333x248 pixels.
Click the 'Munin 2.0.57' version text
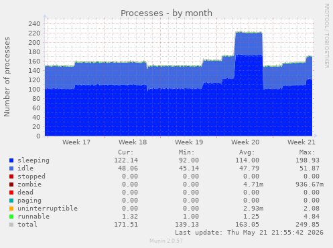point(166,241)
